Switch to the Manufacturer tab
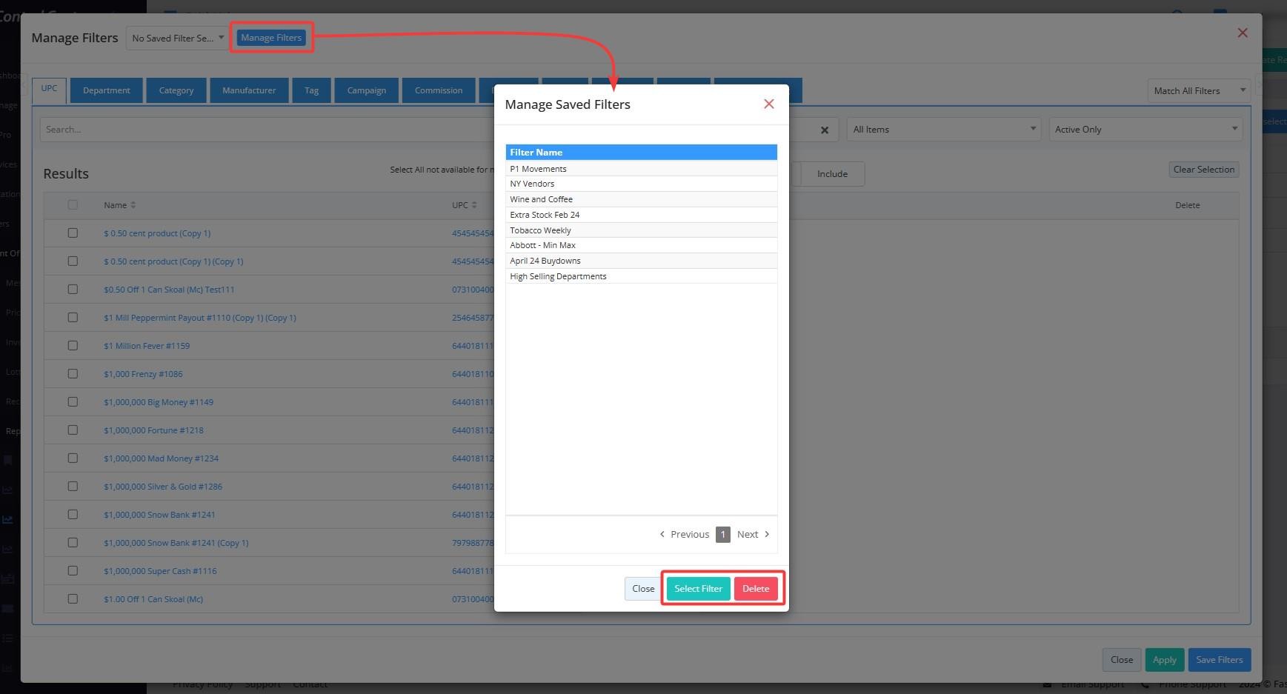The height and width of the screenshot is (694, 1287). tap(249, 90)
